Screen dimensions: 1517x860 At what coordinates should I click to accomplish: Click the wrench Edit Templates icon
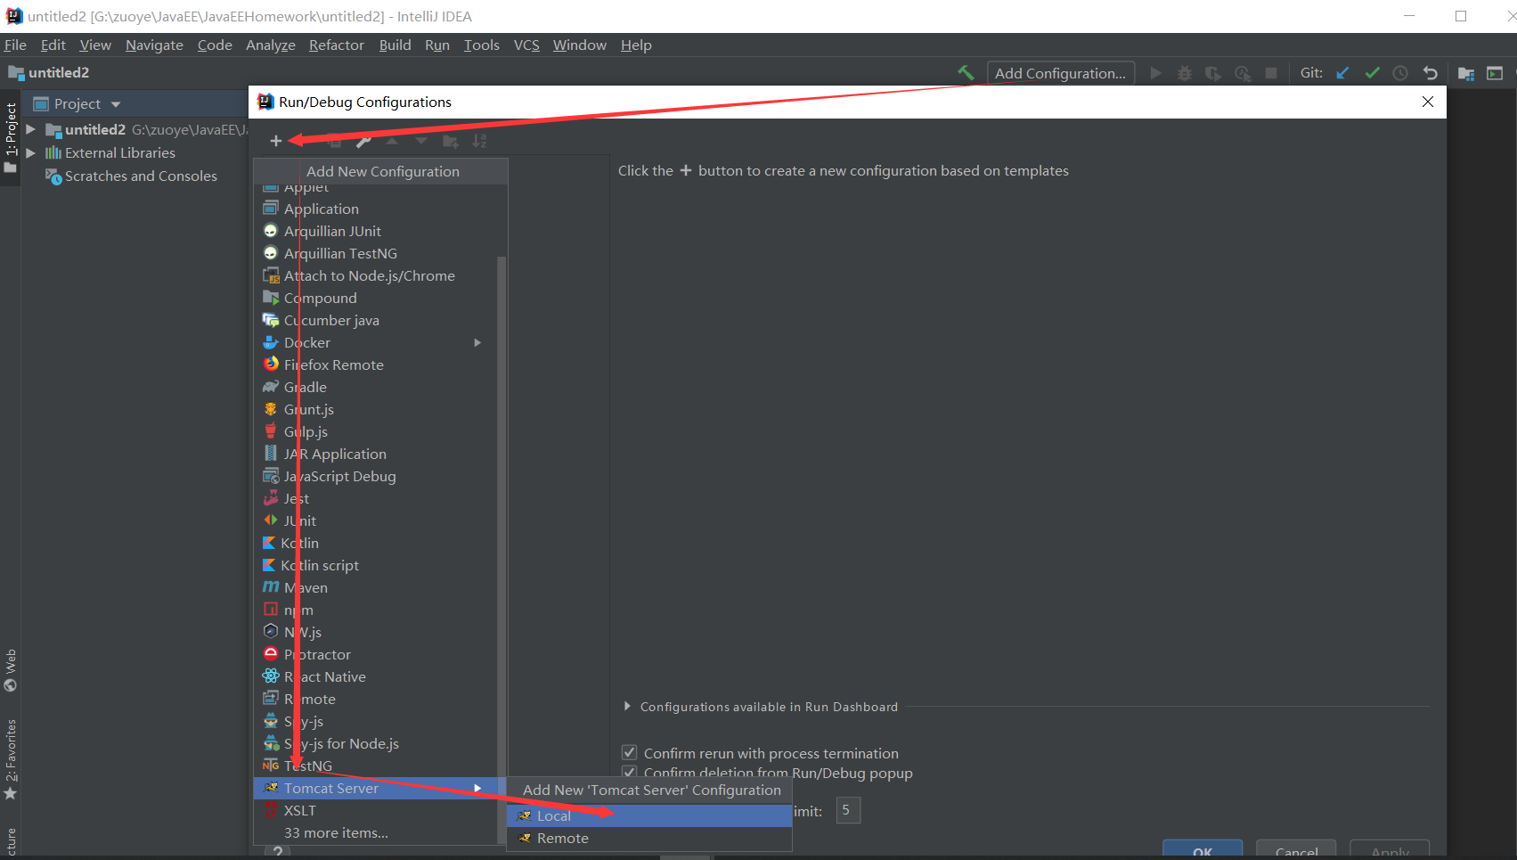(363, 141)
